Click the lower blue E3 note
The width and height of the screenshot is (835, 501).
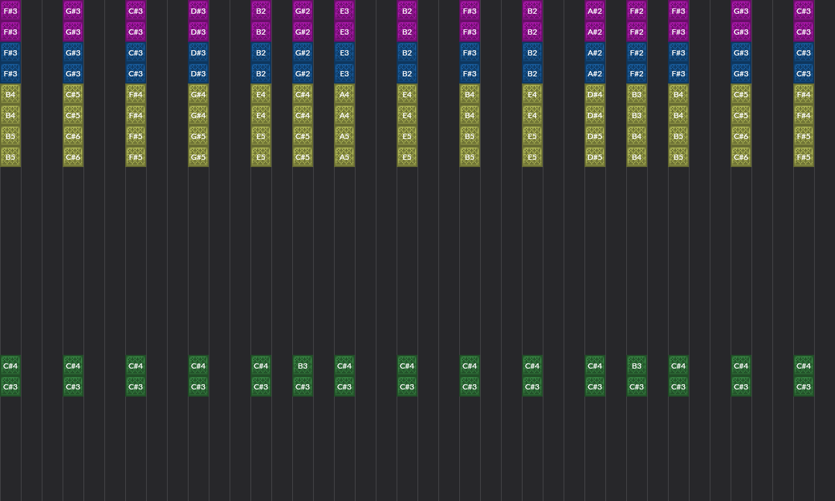point(344,74)
